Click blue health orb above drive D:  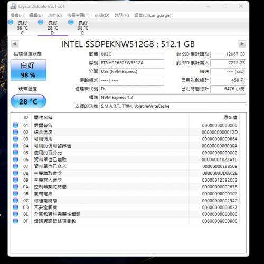click(x=41, y=22)
